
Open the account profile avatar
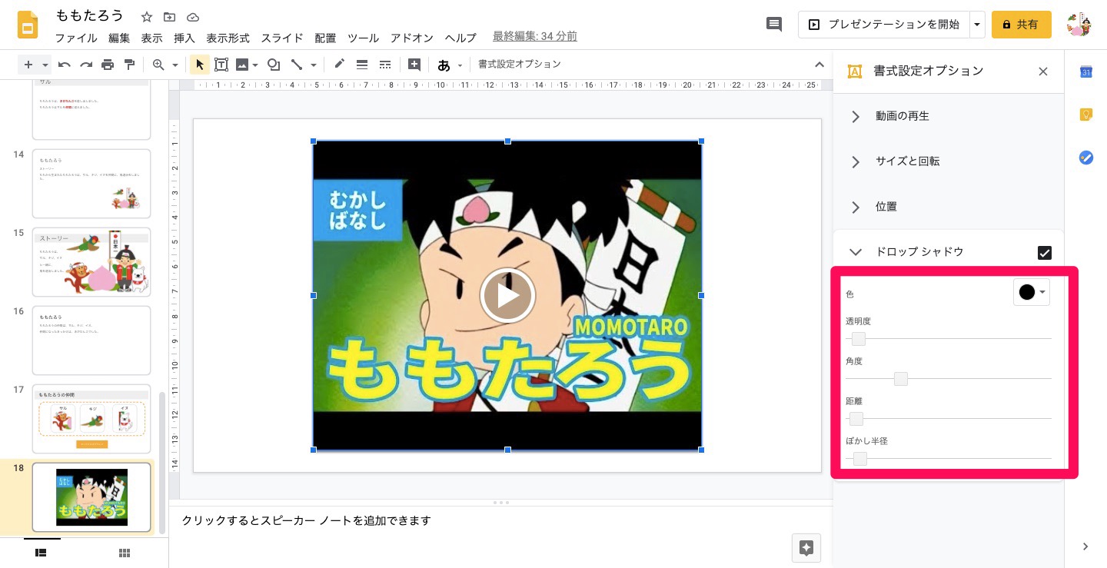(x=1079, y=25)
